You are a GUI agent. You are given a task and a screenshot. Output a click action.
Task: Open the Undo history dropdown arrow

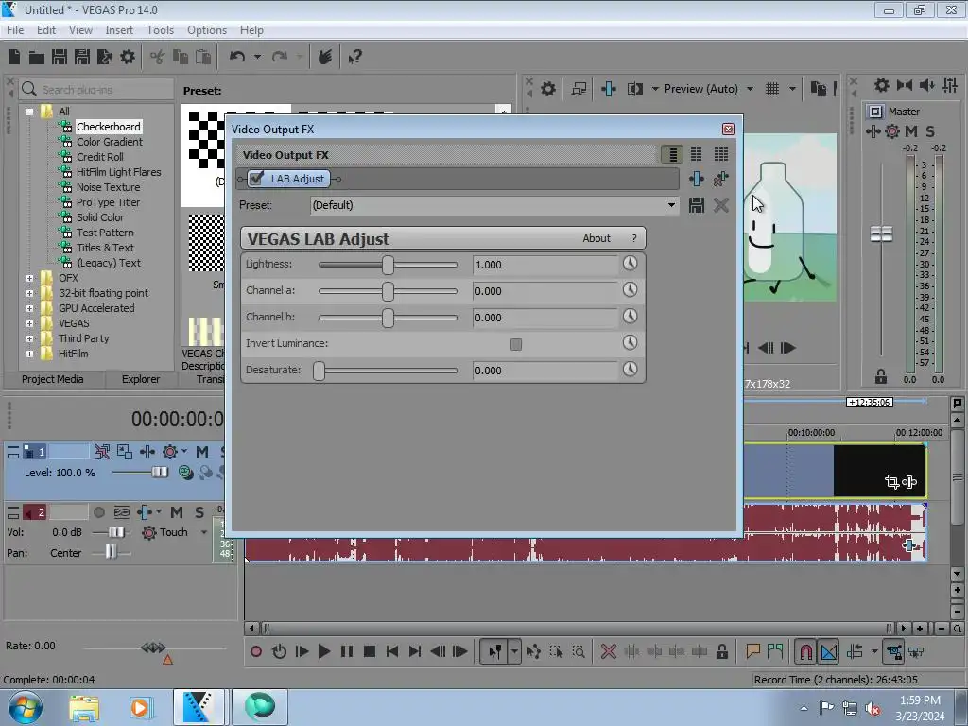(x=257, y=57)
